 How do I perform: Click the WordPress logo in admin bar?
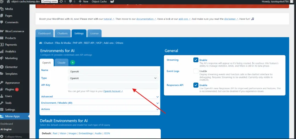point(1,1)
